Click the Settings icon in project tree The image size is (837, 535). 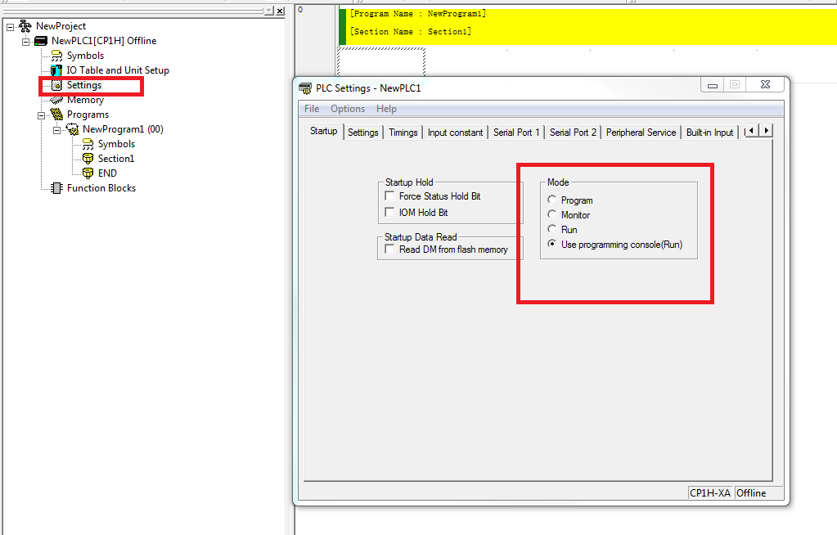coord(56,85)
